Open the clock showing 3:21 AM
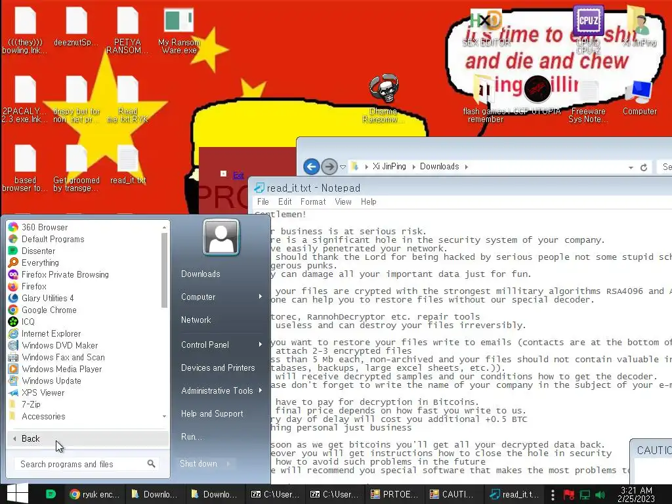 [x=636, y=495]
